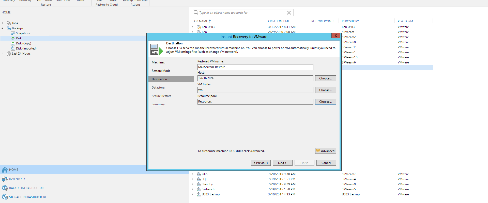Click the Snapshots icon in the tree
Viewport: 488px width, 203px height.
tap(13, 33)
